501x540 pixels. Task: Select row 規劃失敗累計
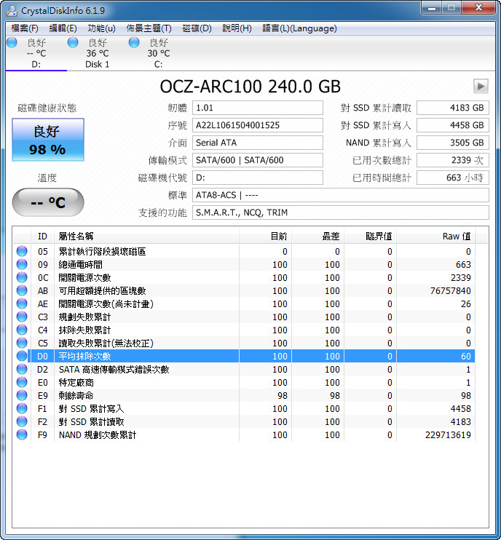tap(244, 317)
